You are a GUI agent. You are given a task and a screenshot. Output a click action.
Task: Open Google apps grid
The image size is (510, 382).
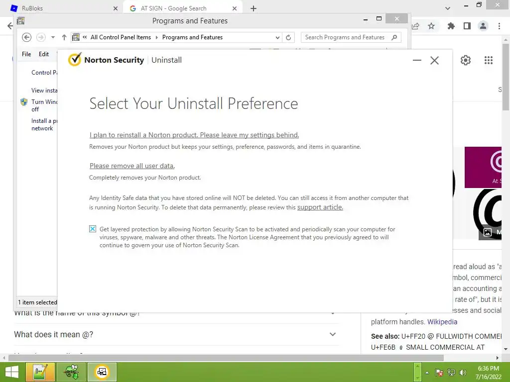[x=489, y=60]
